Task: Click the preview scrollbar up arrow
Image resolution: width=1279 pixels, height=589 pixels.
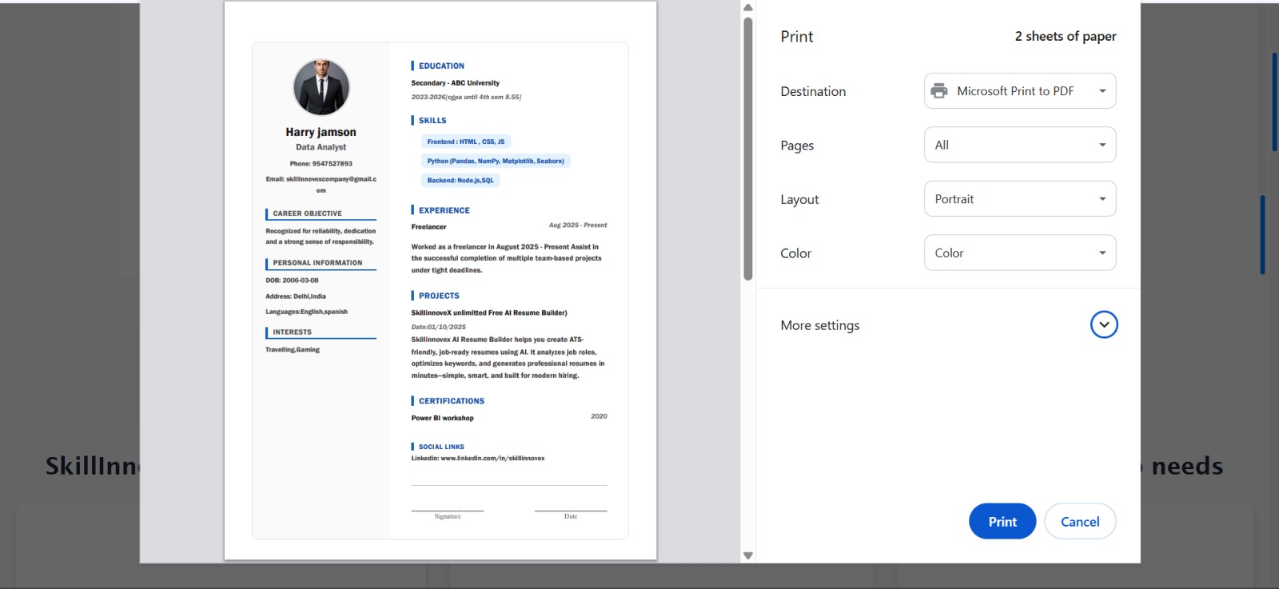Action: coord(748,8)
